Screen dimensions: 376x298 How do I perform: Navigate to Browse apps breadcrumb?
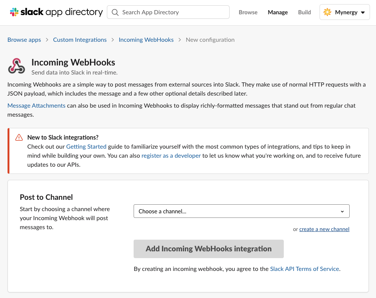point(24,40)
